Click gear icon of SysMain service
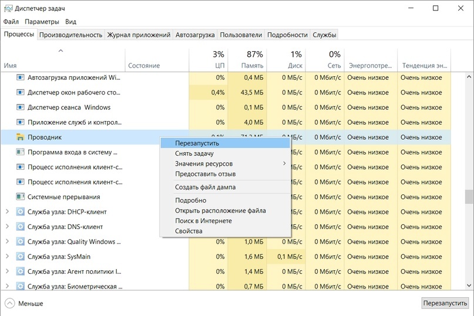 click(x=20, y=257)
